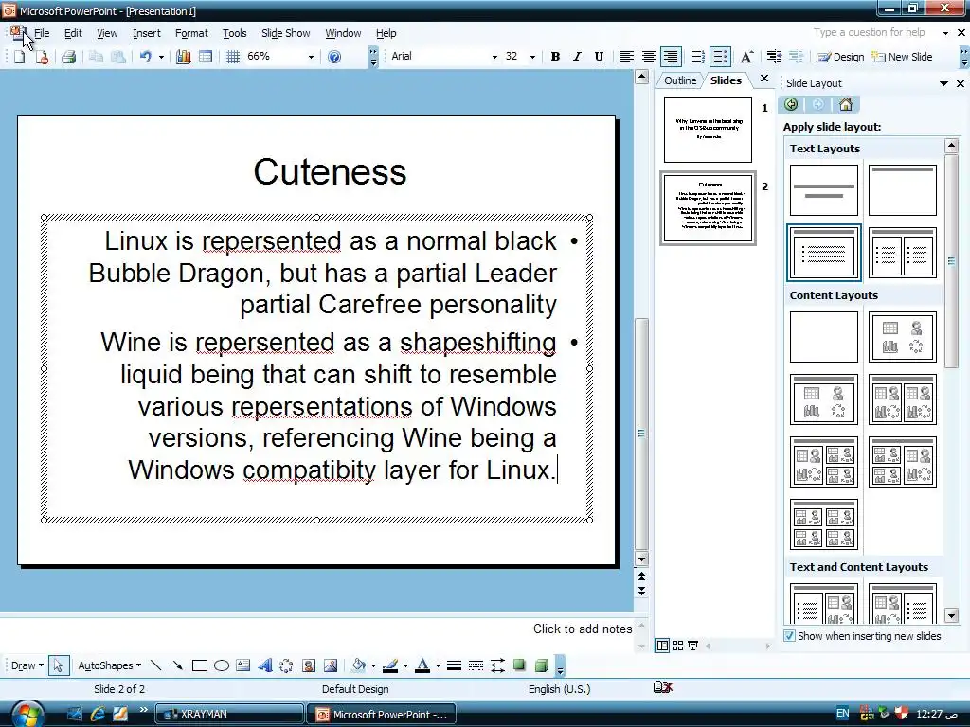
Task: Apply the Title Slide layout
Action: (x=824, y=189)
